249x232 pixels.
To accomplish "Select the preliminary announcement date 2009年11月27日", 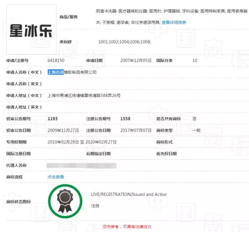I will pos(63,130).
